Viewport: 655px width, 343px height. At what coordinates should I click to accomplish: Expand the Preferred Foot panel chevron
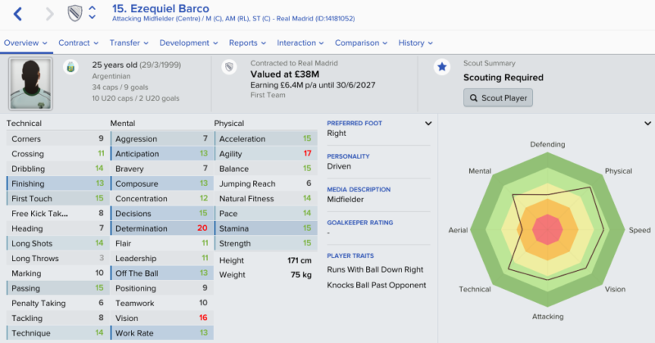(428, 124)
